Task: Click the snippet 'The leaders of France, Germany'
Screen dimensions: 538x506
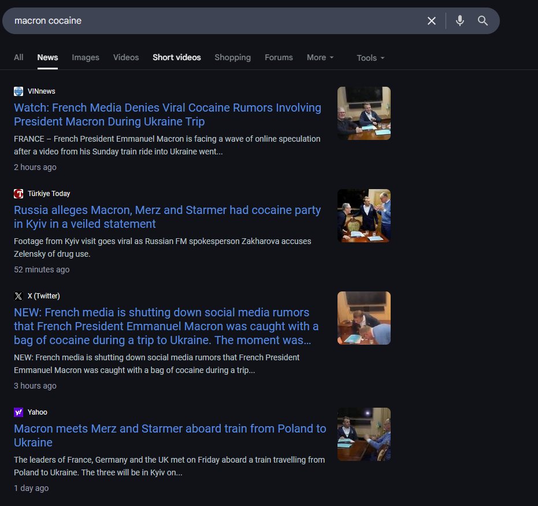Action: [x=169, y=466]
